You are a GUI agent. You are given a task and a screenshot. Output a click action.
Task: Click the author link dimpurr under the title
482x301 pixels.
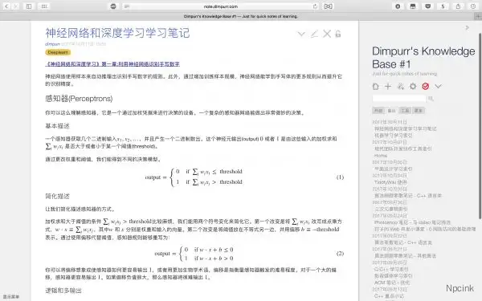tap(52, 44)
